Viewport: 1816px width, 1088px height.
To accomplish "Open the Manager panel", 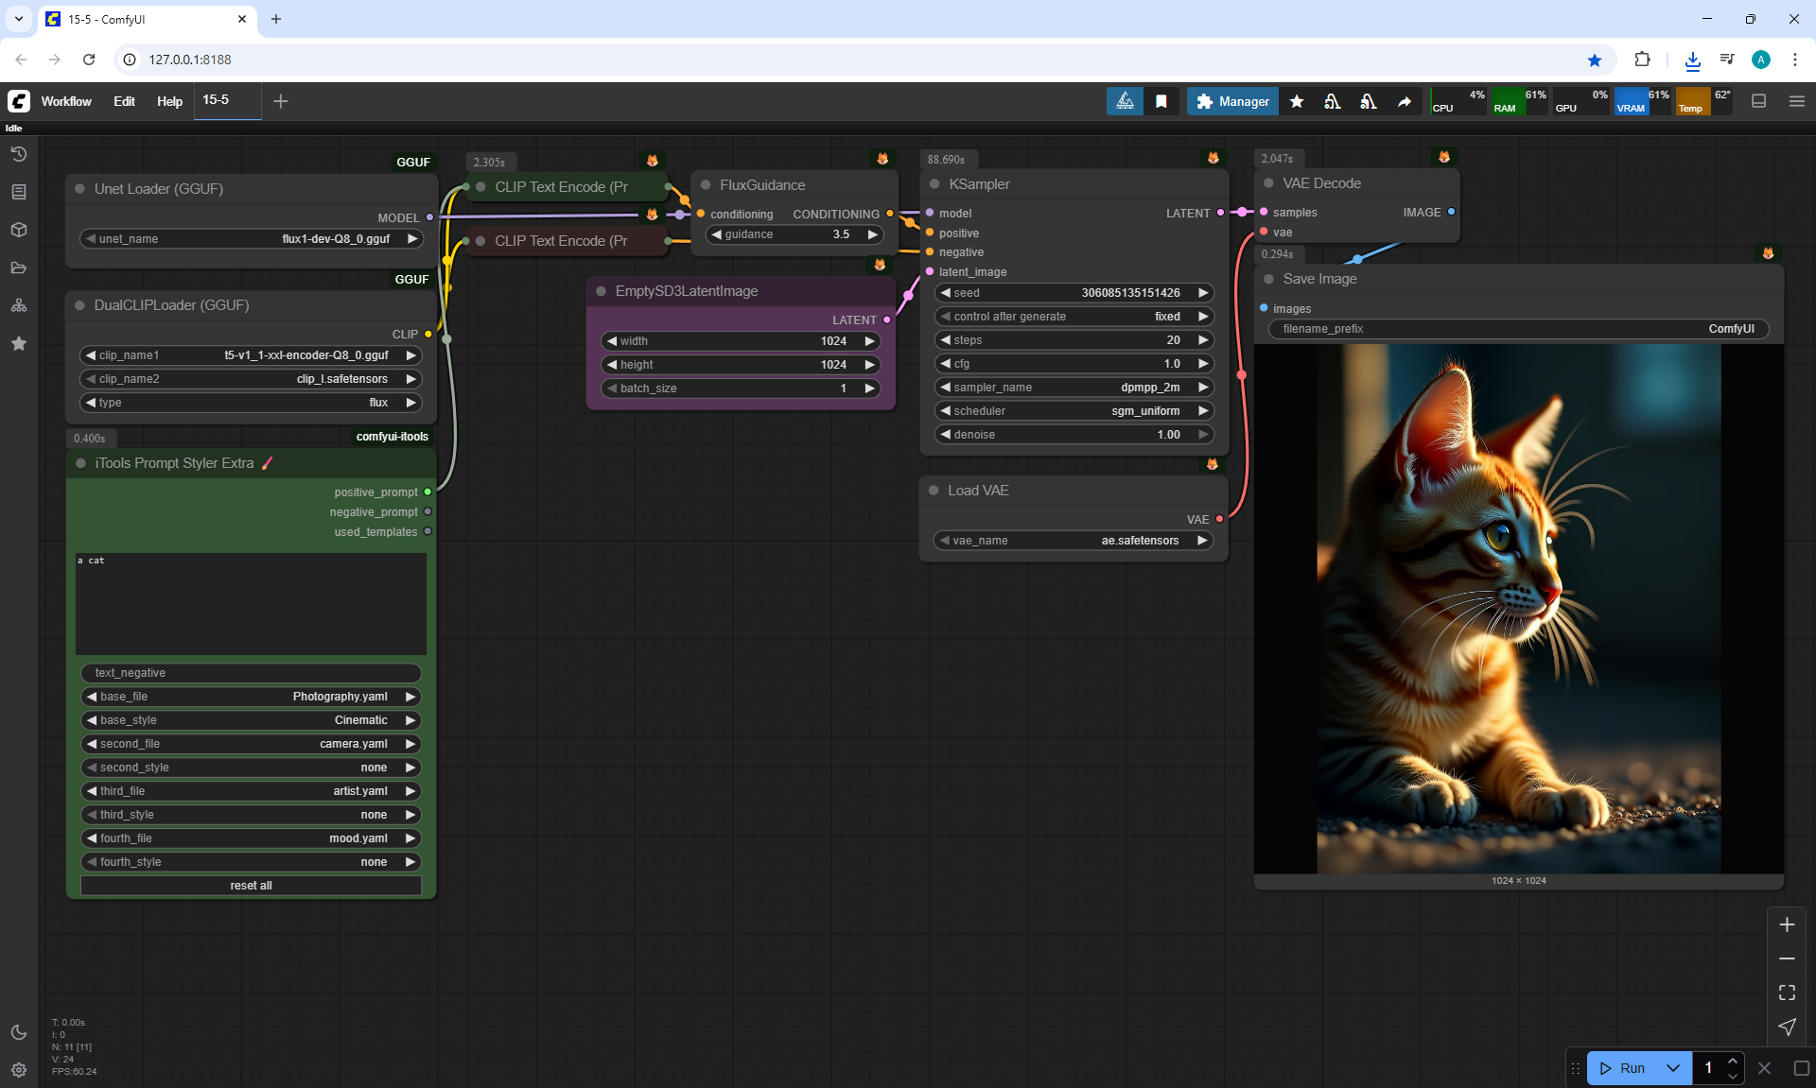I will (x=1232, y=101).
